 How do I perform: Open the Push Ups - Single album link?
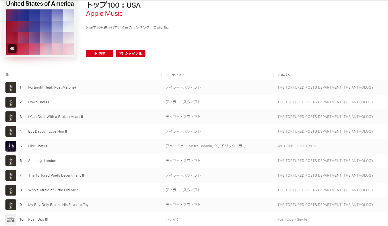(x=292, y=219)
